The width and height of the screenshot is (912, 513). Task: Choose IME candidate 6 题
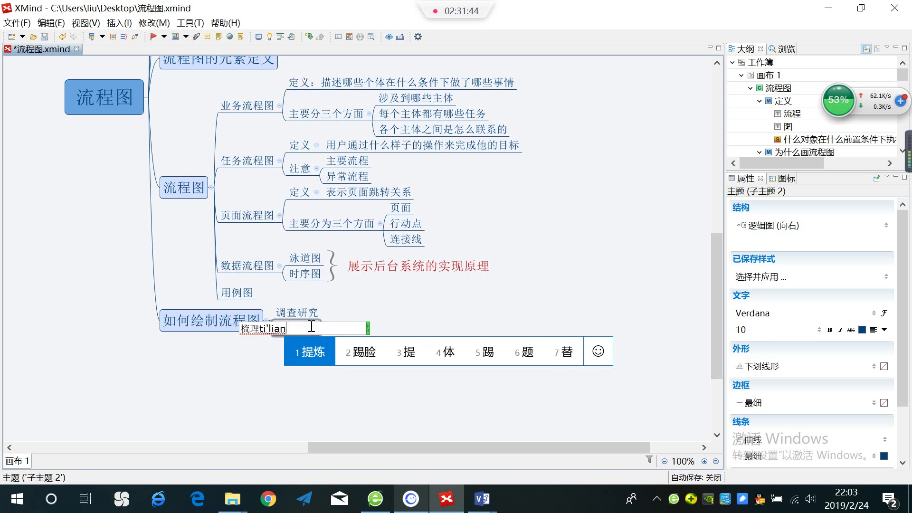524,351
